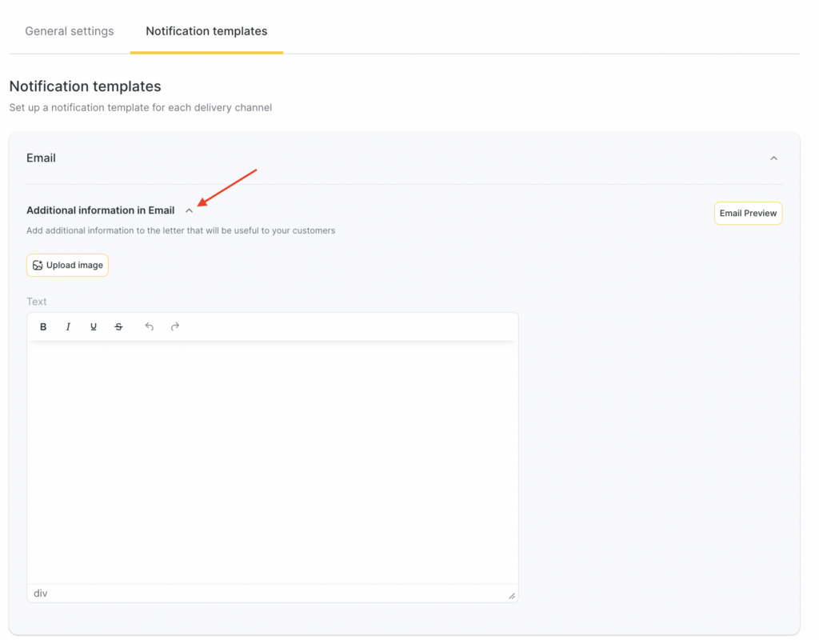The width and height of the screenshot is (819, 640).
Task: Enable strikethrough formatting in the editor
Action: tap(118, 326)
